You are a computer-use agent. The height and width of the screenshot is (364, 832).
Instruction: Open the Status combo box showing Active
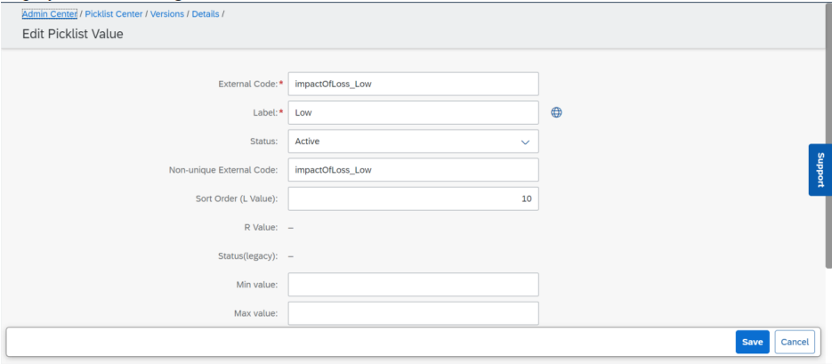414,142
